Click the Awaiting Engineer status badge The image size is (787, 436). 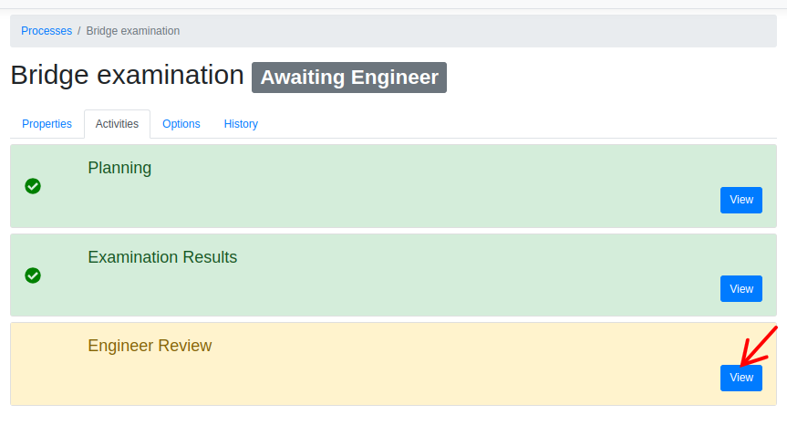[x=349, y=78]
